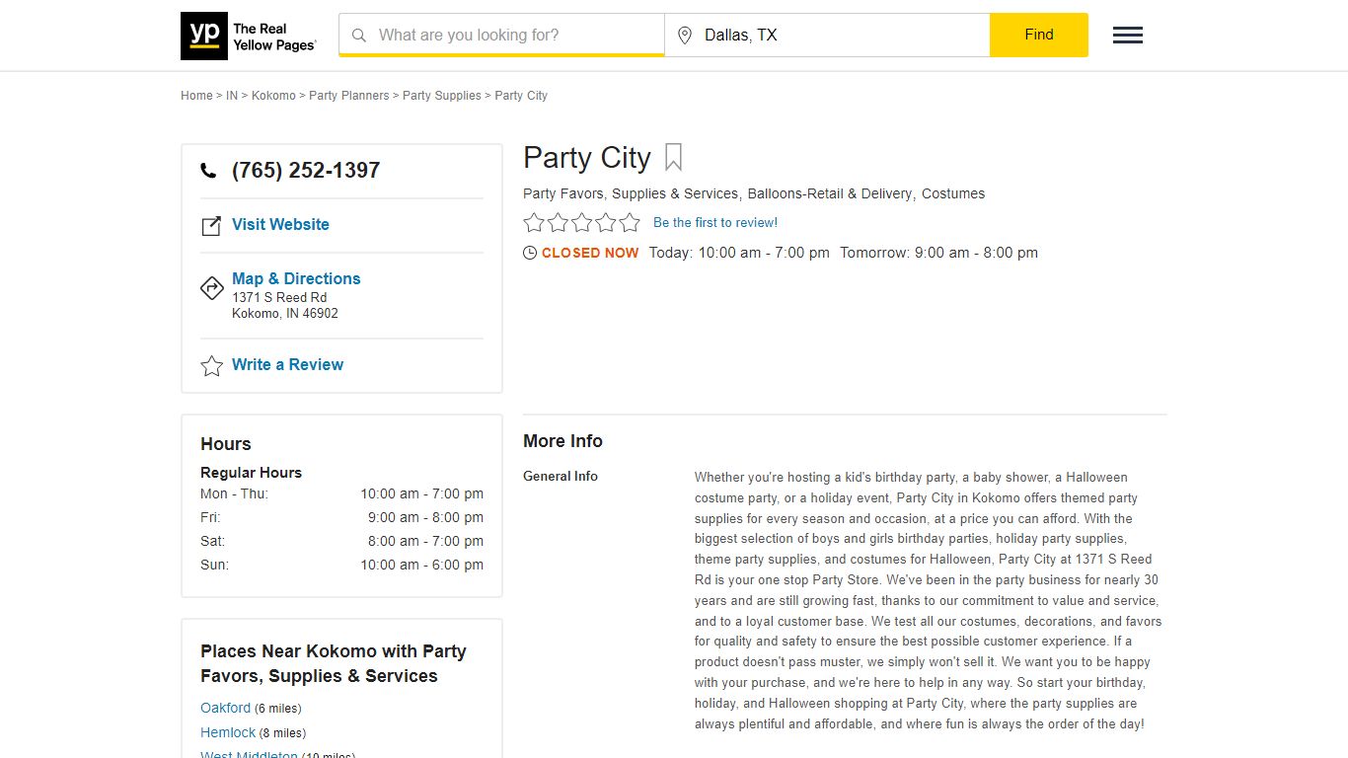Click the Mon - Thu hours row
1348x758 pixels.
click(341, 493)
